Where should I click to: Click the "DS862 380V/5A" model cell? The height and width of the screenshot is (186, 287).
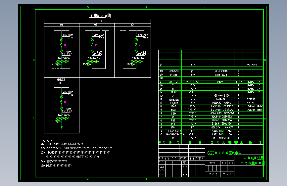point(222,124)
